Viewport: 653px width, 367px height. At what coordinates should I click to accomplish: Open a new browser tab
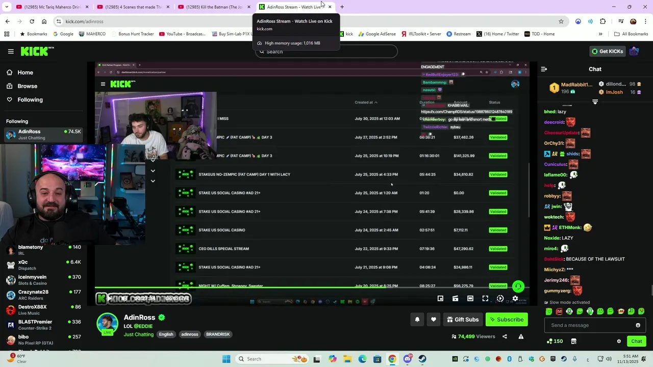tap(342, 7)
